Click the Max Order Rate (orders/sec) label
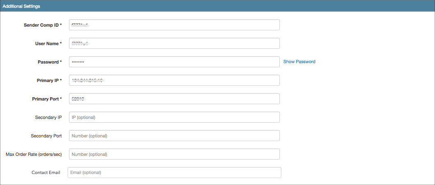 coord(34,154)
